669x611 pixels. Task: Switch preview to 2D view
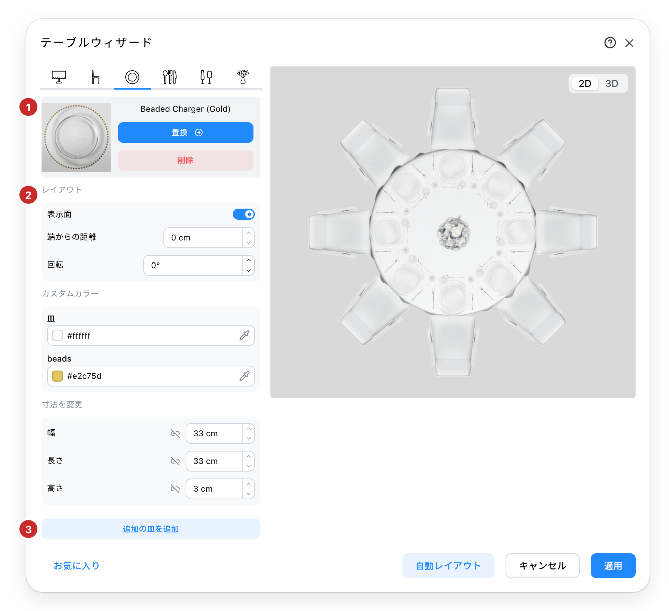[x=585, y=83]
